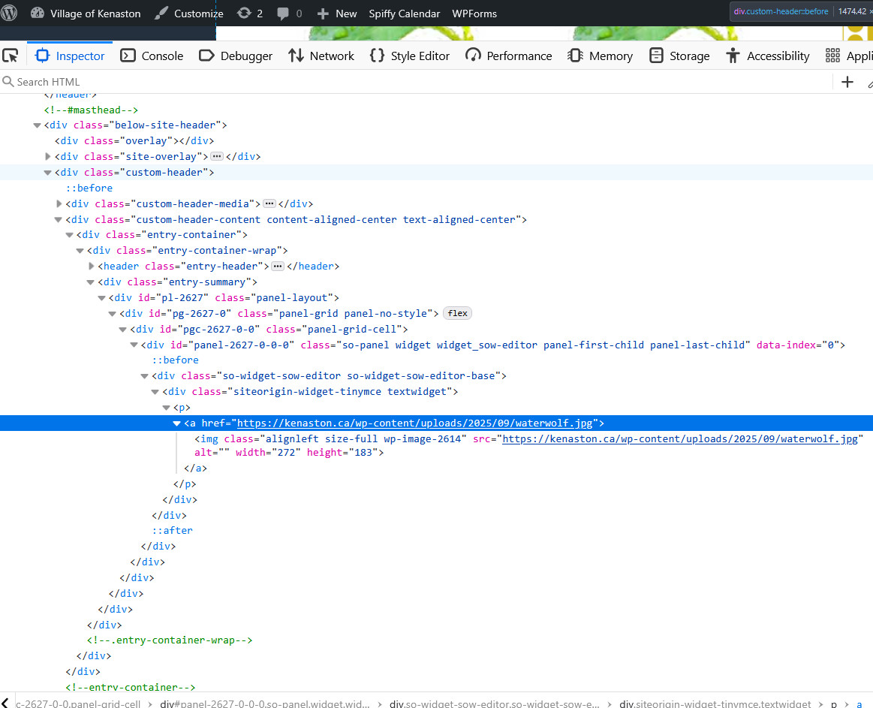Click the New content plus item
Viewport: 873px width, 708px height.
pos(337,14)
